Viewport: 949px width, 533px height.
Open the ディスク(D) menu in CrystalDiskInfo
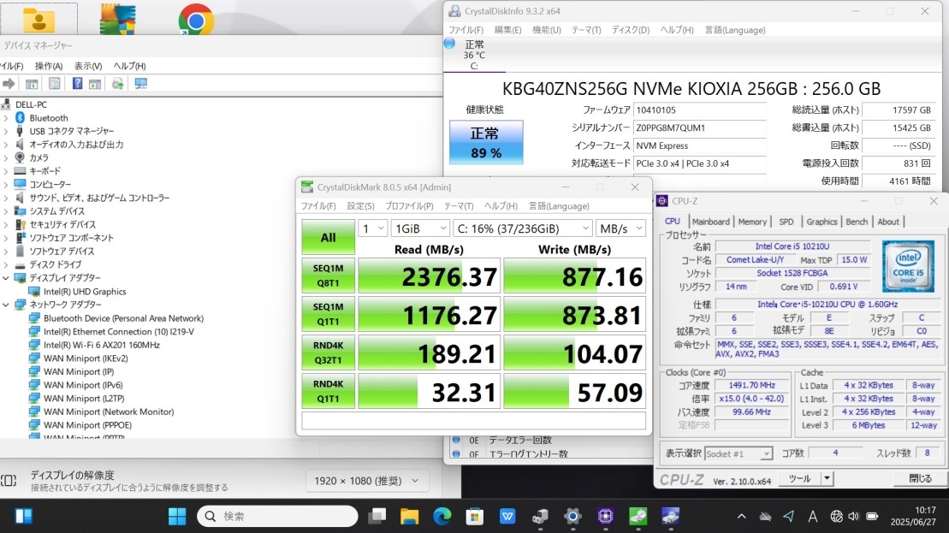tap(631, 30)
